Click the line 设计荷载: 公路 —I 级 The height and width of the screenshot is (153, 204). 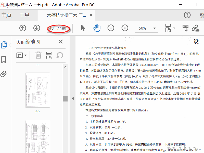104,127
